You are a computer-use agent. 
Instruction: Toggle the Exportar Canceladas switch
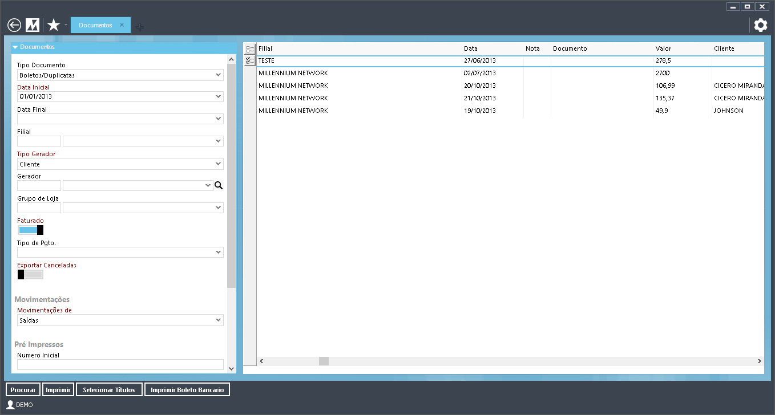(x=30, y=275)
